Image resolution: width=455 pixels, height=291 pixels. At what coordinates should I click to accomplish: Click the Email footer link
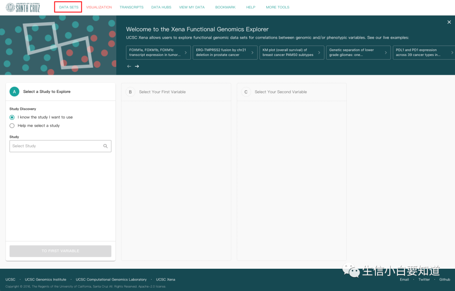pyautogui.click(x=404, y=279)
